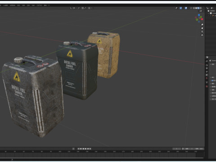Click the timeline horizontal scrollbar
216x162 pixels.
[102, 158]
